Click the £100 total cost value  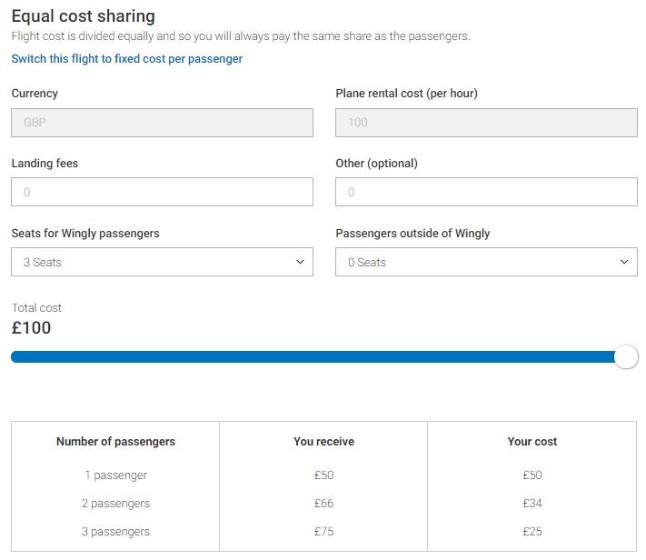[x=31, y=328]
